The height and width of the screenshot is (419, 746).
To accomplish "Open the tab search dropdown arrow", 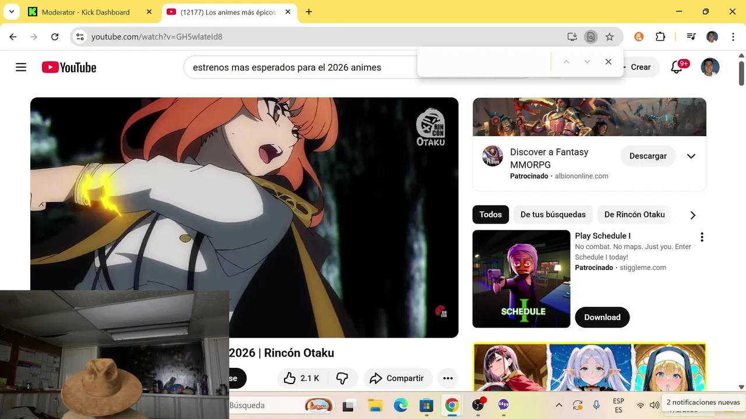I will (x=12, y=12).
